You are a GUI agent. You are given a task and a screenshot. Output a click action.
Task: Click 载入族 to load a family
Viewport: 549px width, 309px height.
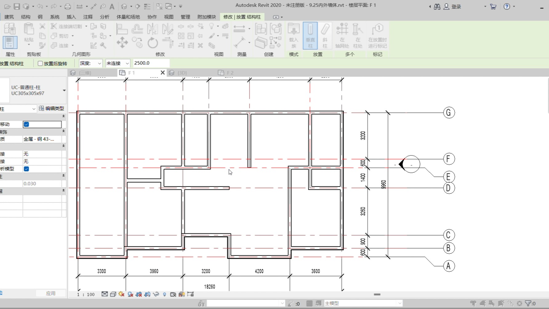pos(293,35)
